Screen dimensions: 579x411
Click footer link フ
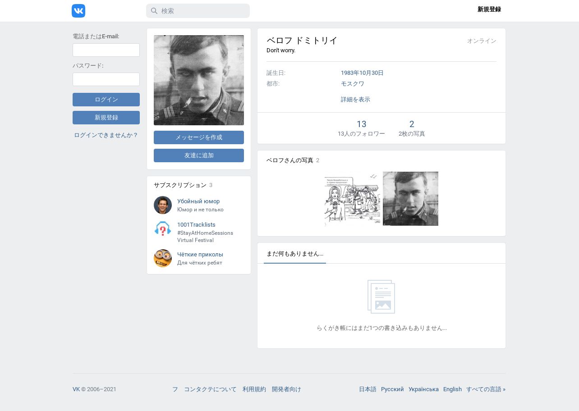click(175, 389)
